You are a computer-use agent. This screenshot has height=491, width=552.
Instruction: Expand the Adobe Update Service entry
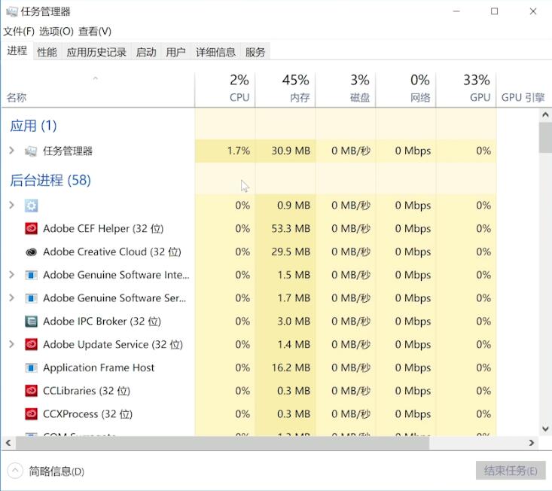click(11, 344)
